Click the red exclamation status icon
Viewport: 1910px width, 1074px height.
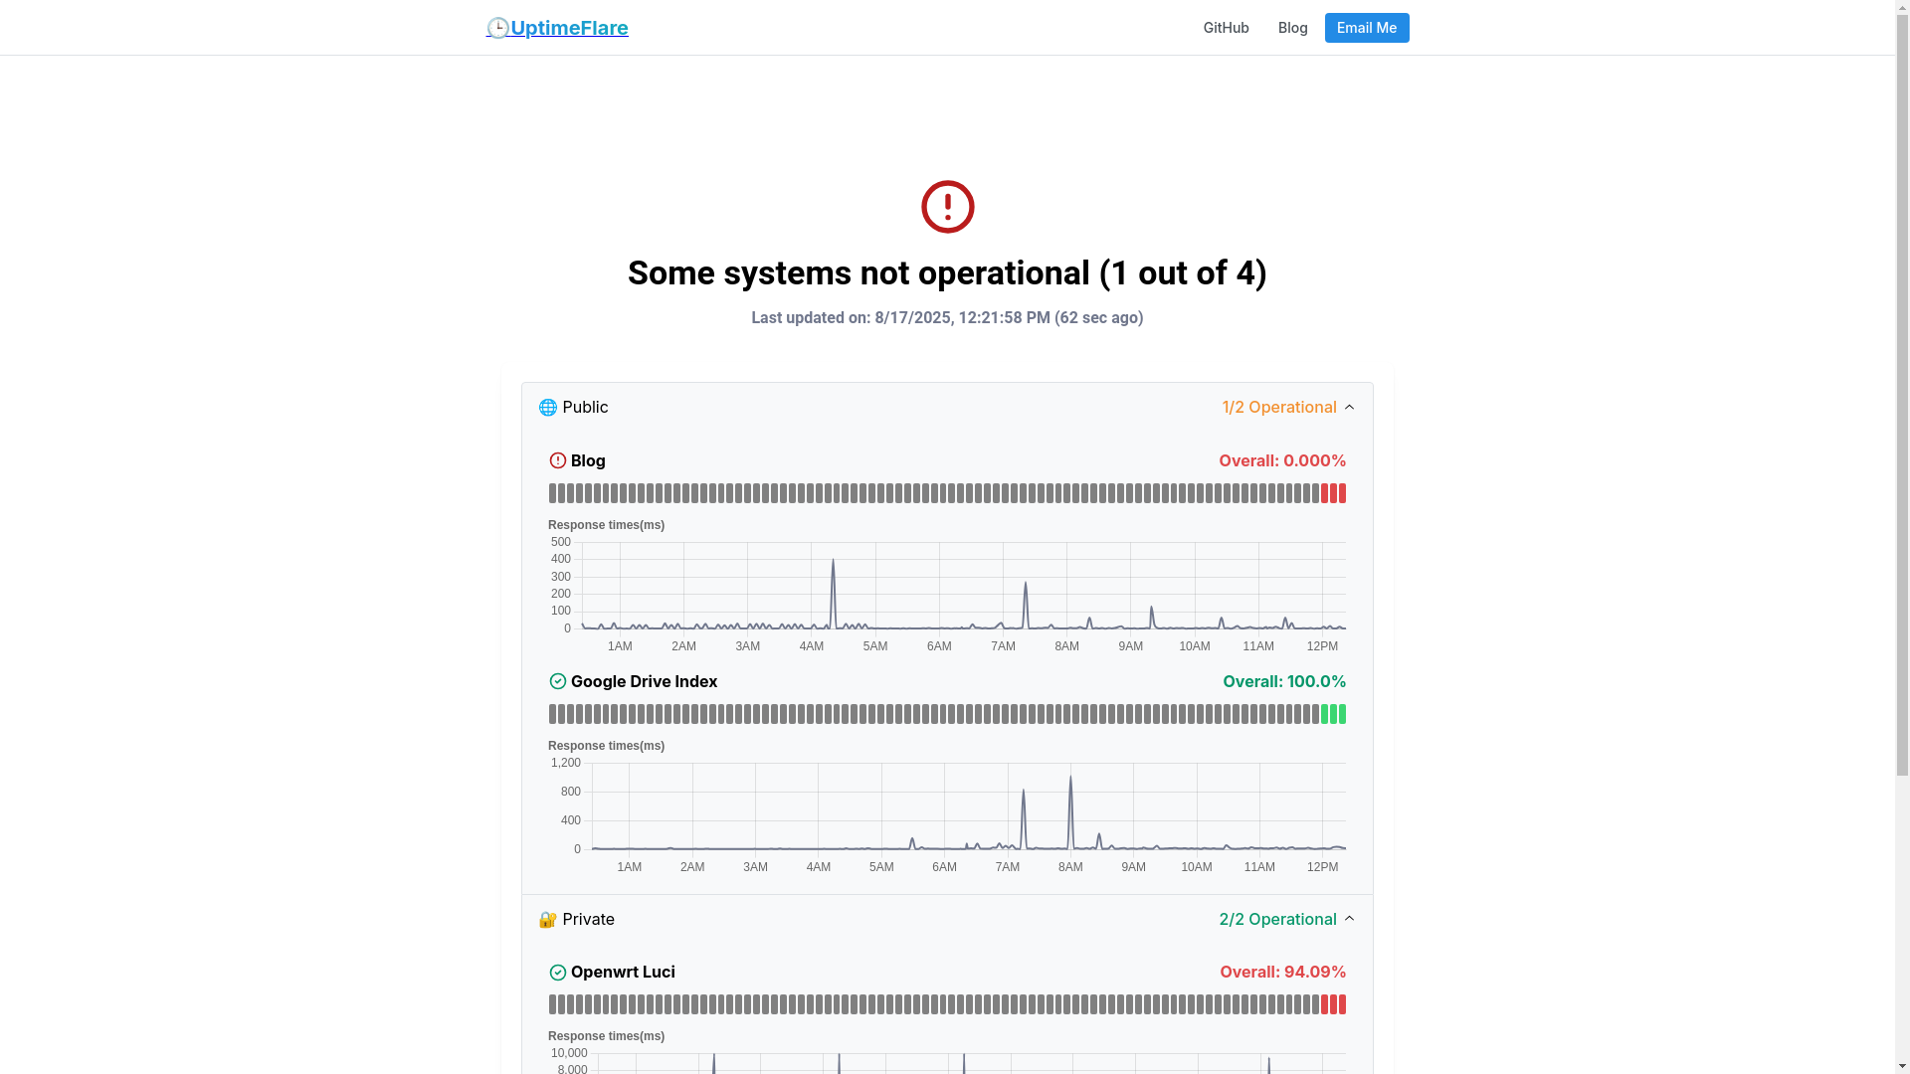click(947, 207)
